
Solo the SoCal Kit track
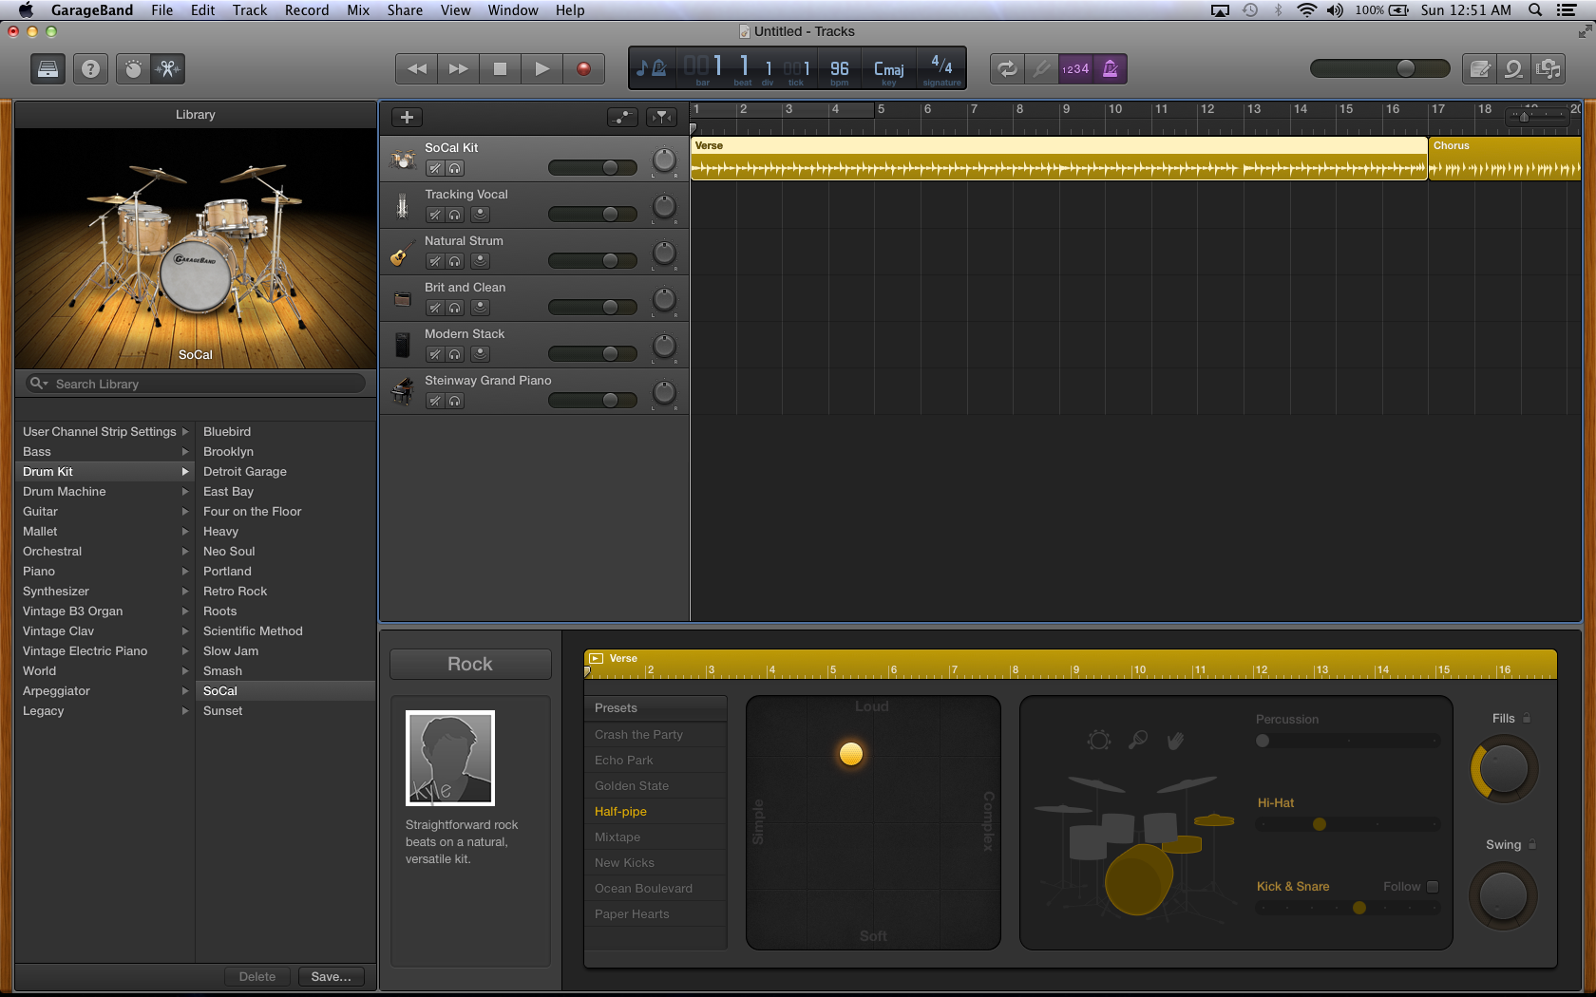455,168
